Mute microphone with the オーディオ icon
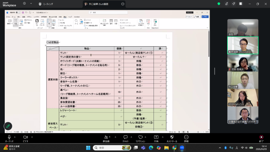This screenshot has height=152, width=270. (9, 137)
